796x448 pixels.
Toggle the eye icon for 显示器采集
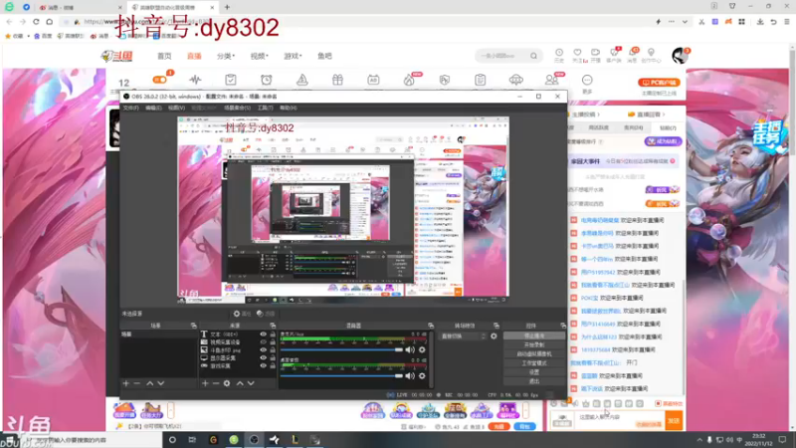[263, 358]
